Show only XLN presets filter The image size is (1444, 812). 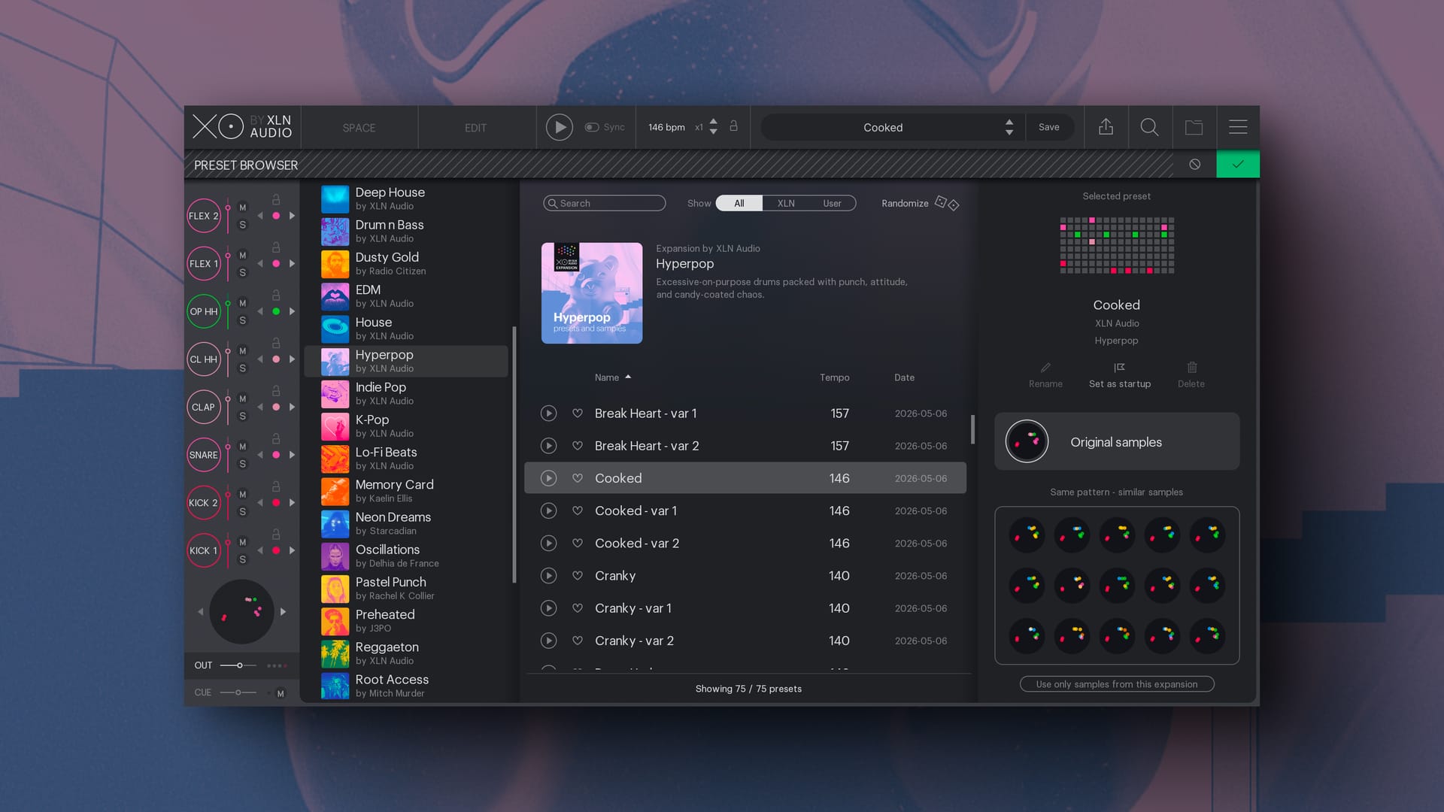click(786, 203)
